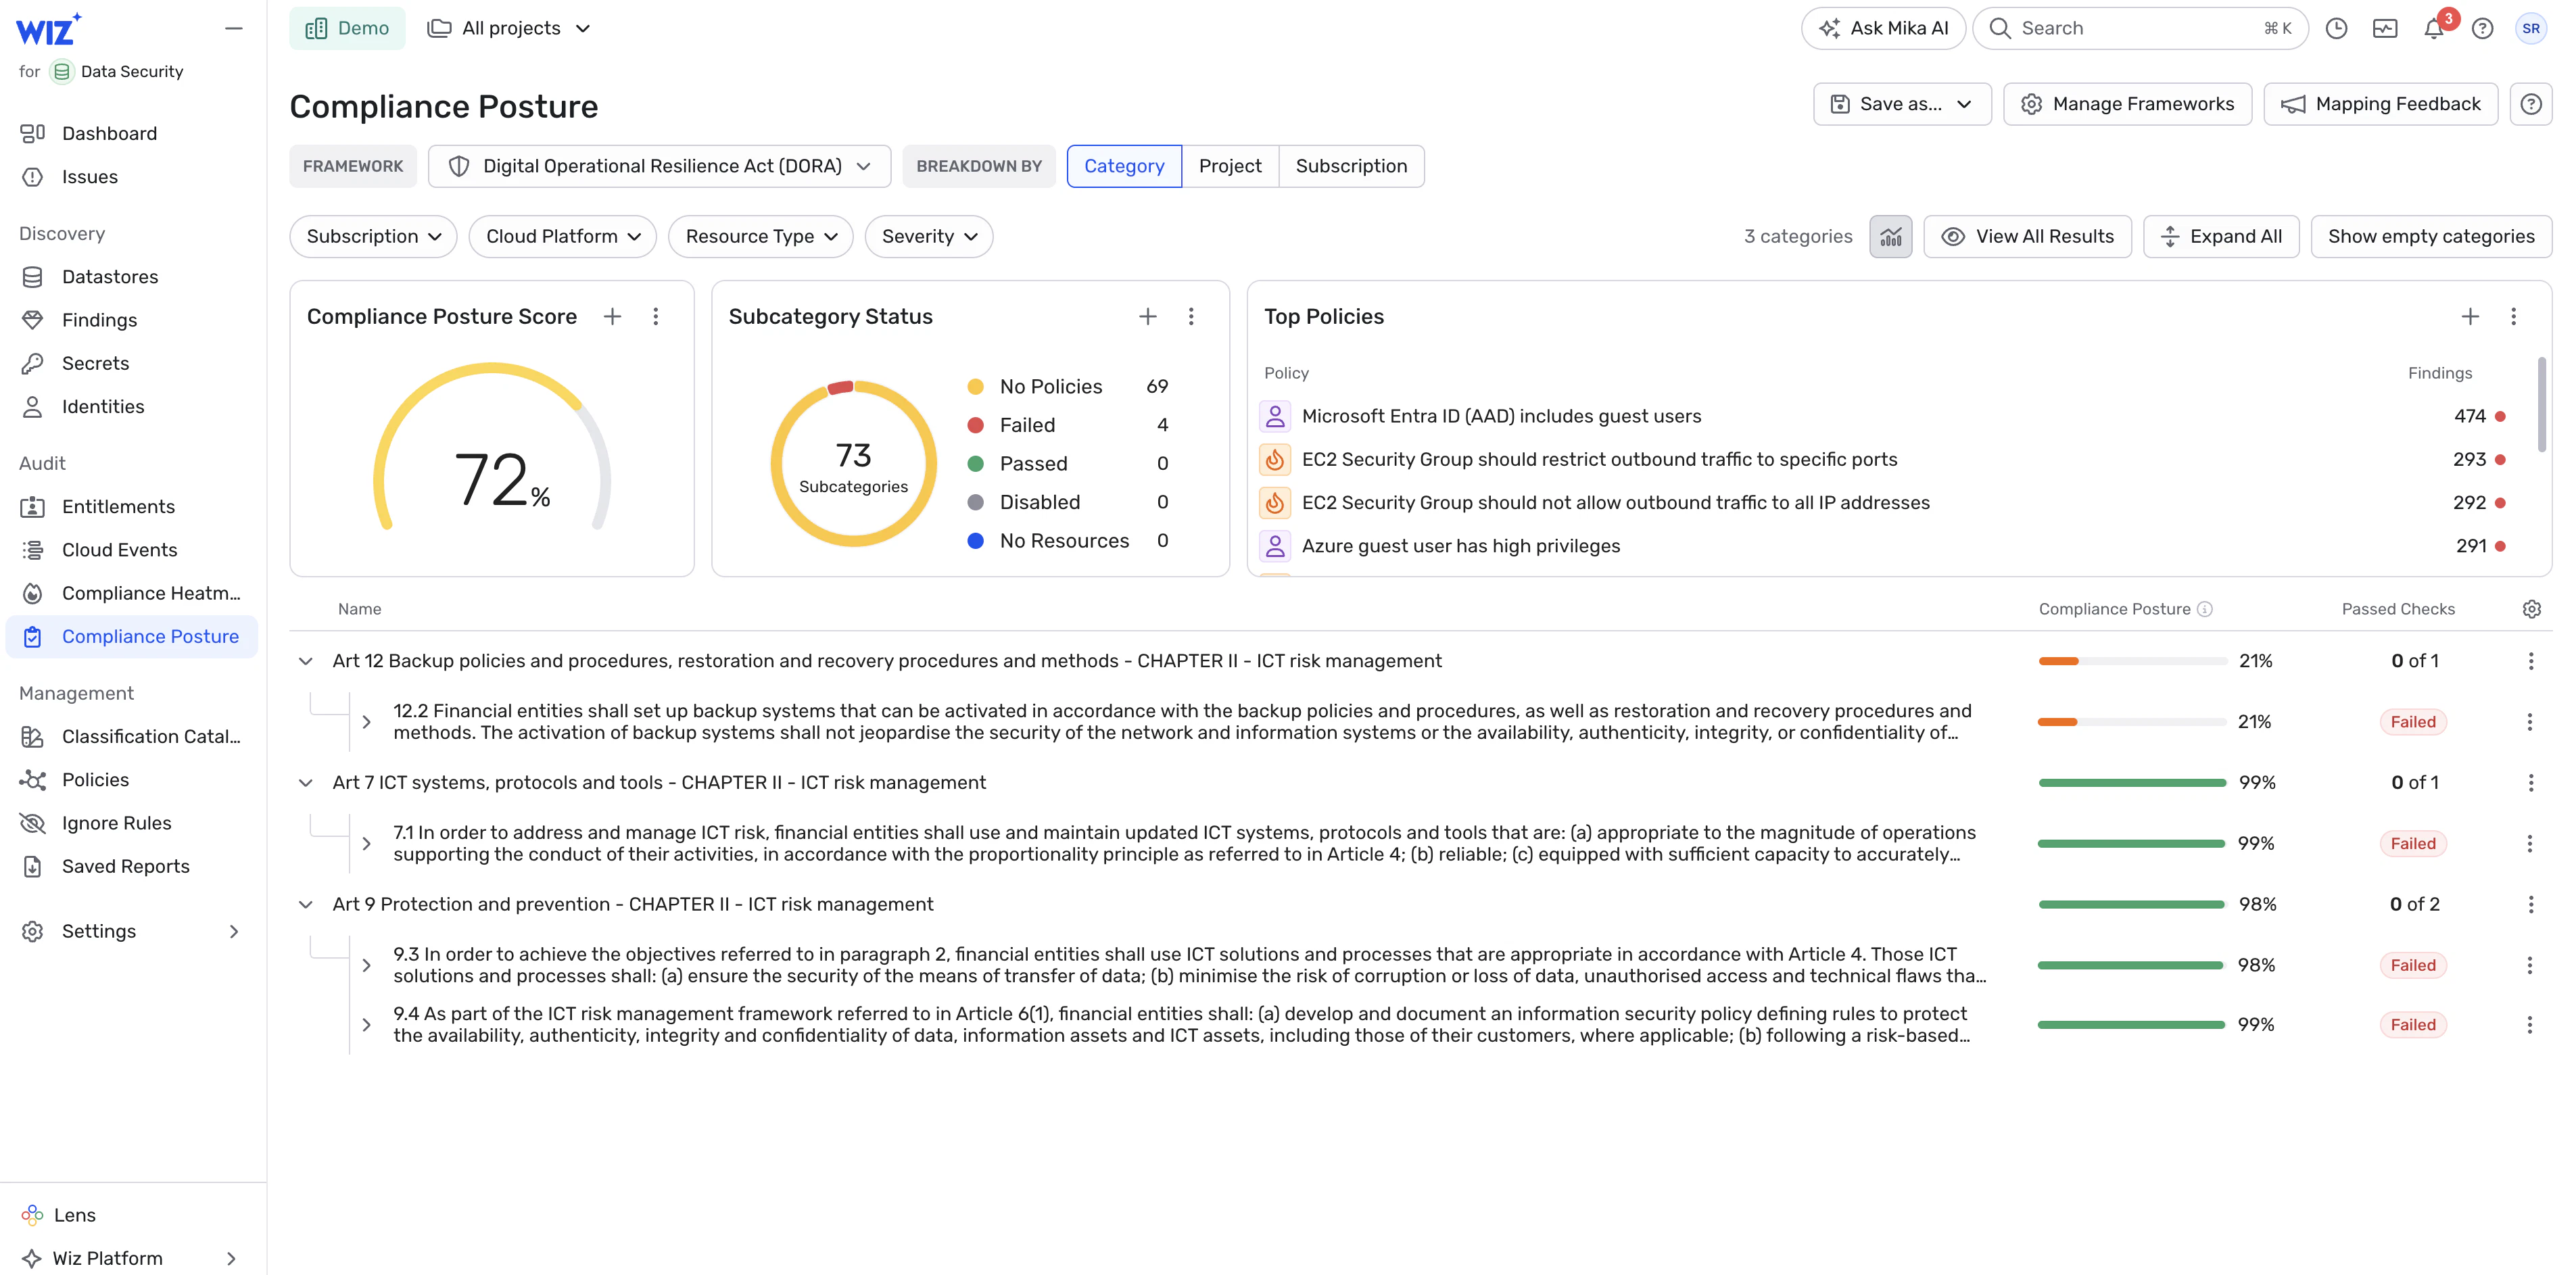Image resolution: width=2576 pixels, height=1275 pixels.
Task: Open Findings in sidebar
Action: coord(132,320)
